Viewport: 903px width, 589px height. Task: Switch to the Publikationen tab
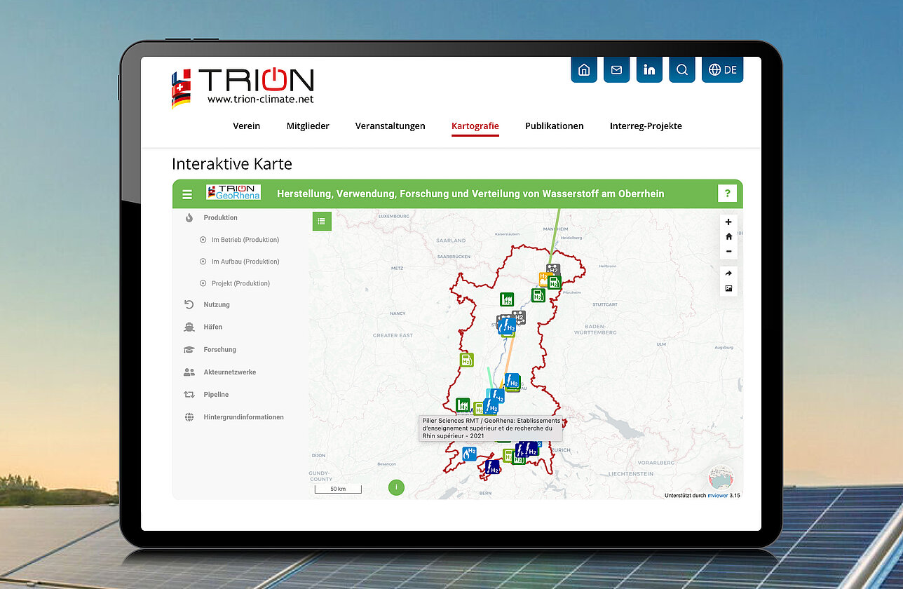coord(555,126)
